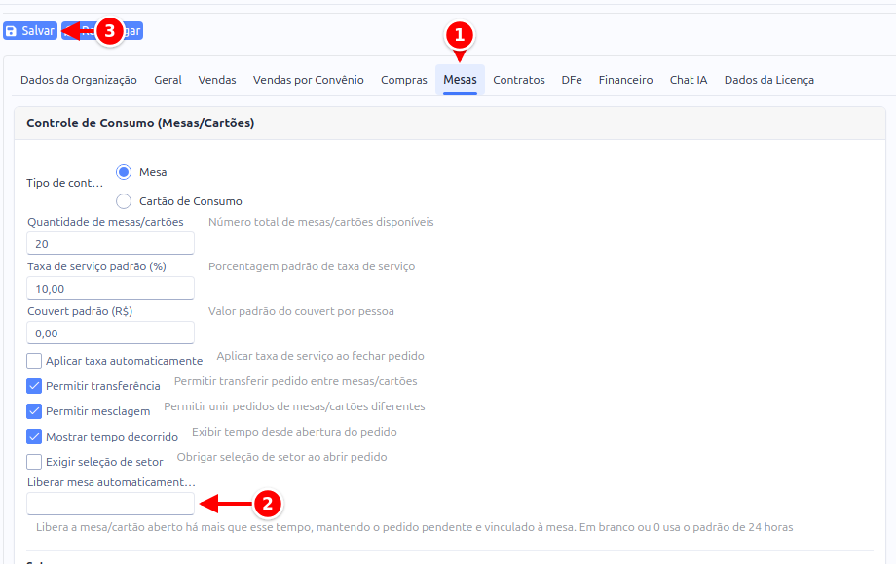
Task: Check the Exigir seleção de setor checkbox
Action: [34, 462]
